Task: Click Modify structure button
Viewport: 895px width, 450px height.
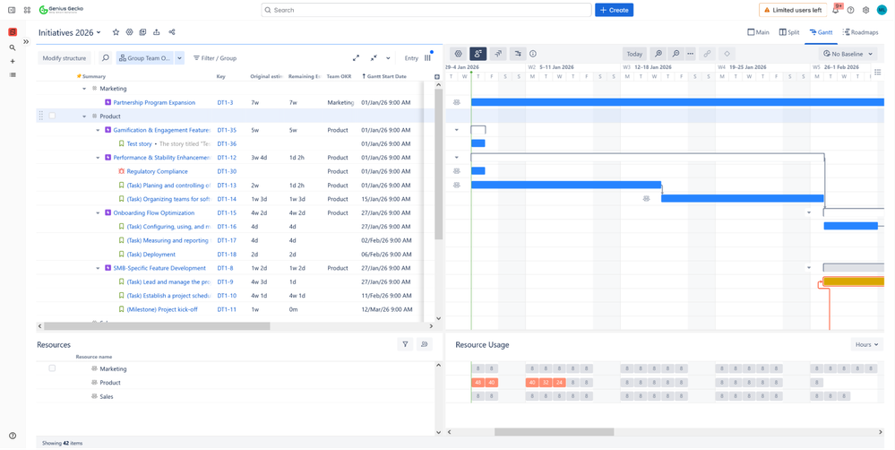Action: click(x=64, y=57)
